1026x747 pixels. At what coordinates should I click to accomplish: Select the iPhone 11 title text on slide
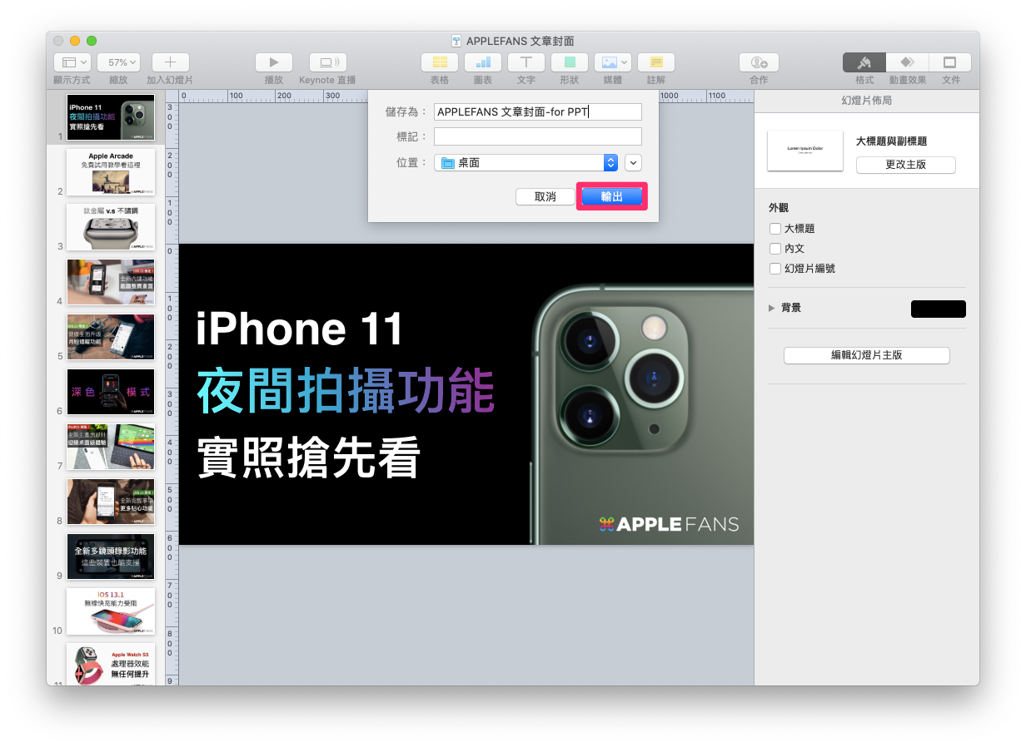point(301,328)
